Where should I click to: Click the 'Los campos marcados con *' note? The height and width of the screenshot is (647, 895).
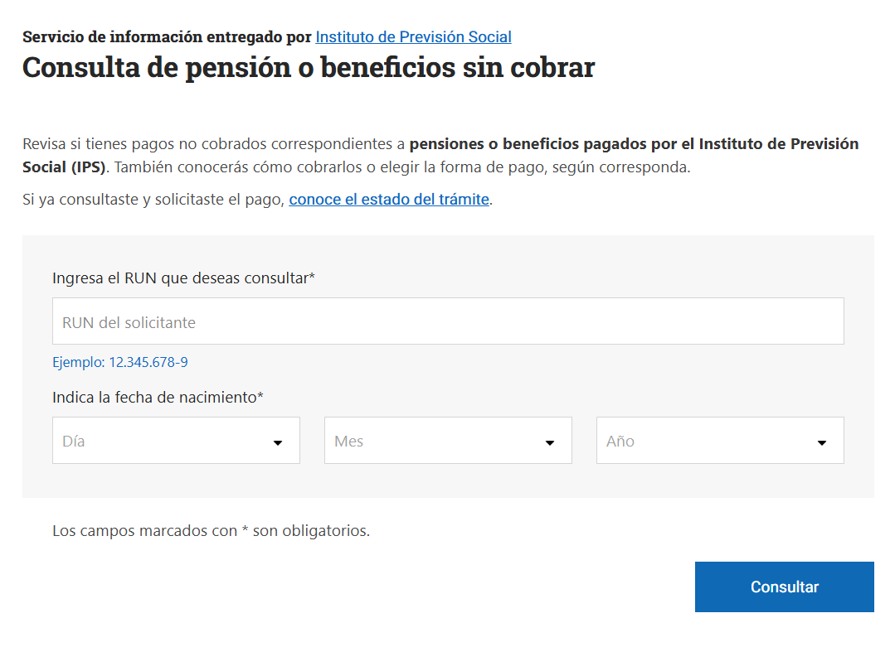click(x=211, y=531)
